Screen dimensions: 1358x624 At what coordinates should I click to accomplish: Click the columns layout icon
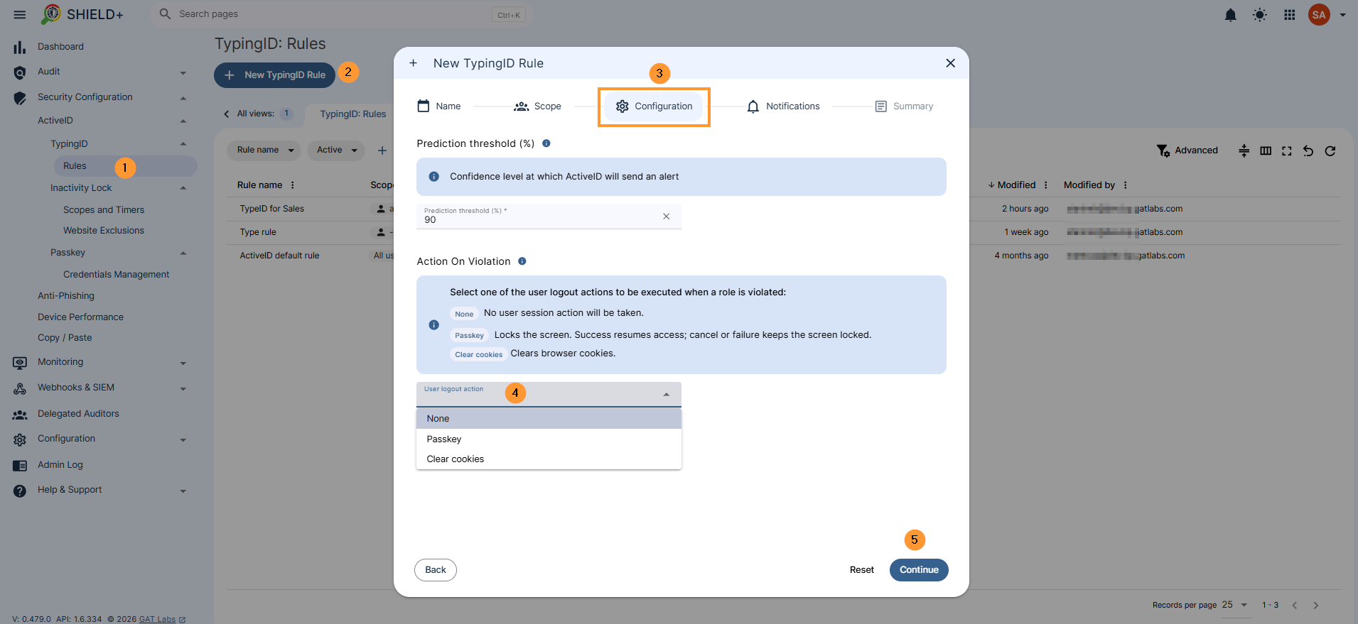1266,150
